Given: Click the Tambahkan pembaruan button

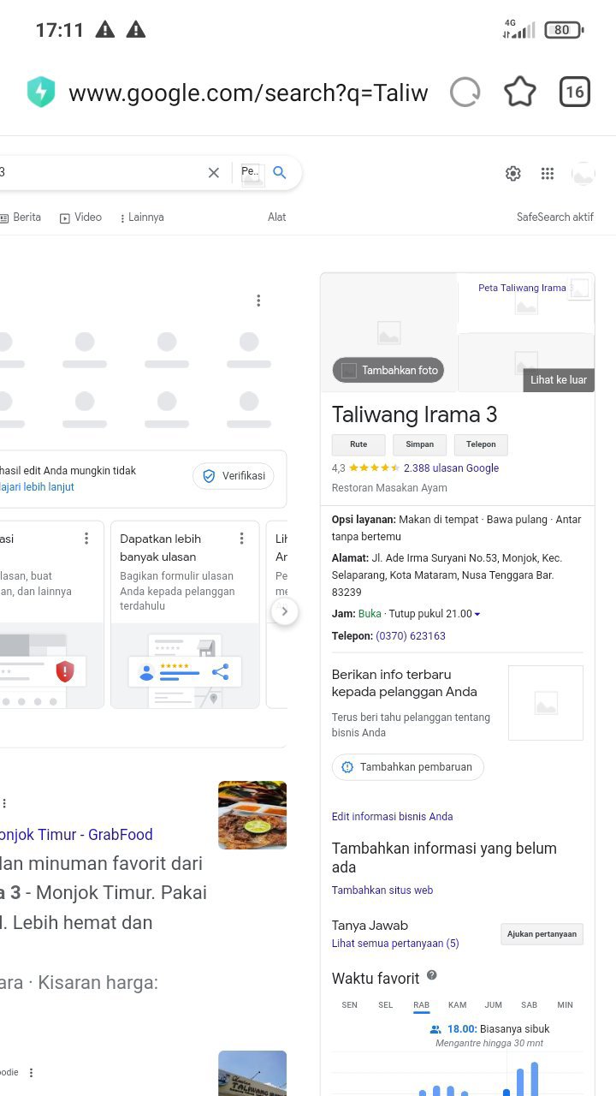Looking at the screenshot, I should [407, 767].
